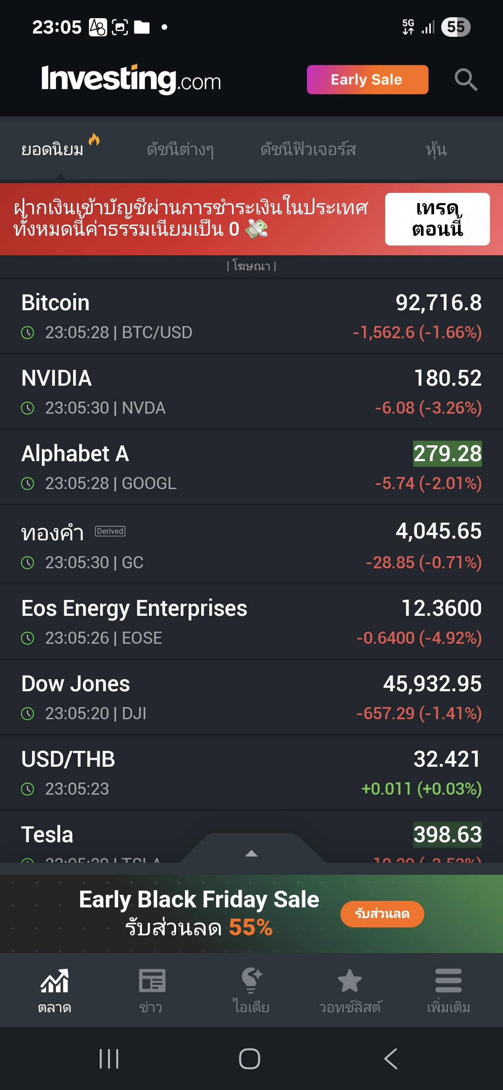Switch to ดัชนีต่างๆ tab
This screenshot has width=503, height=1090.
[x=180, y=150]
